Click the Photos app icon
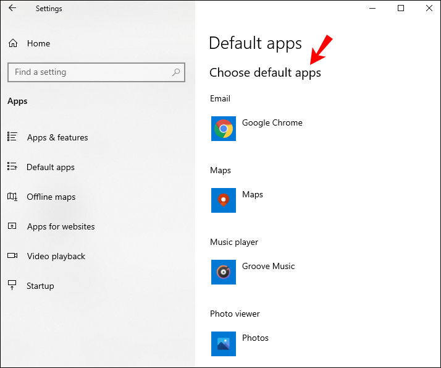Image resolution: width=441 pixels, height=368 pixels. (x=224, y=344)
